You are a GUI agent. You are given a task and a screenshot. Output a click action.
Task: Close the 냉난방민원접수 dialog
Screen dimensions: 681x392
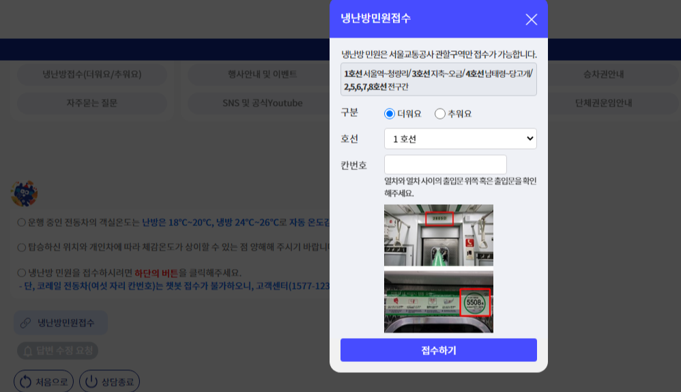[531, 19]
